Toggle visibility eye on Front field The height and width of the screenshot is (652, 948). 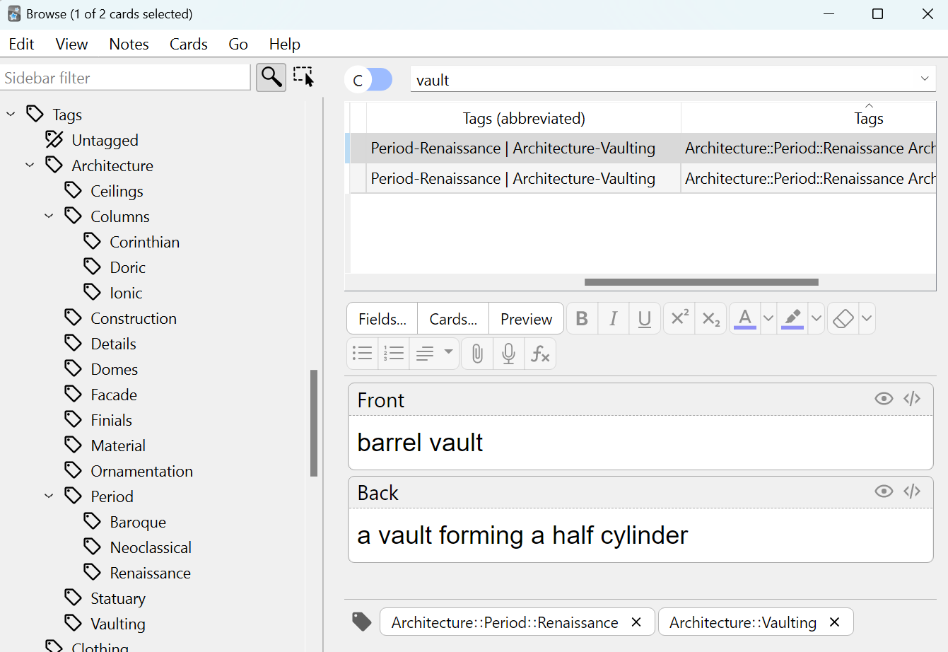884,399
